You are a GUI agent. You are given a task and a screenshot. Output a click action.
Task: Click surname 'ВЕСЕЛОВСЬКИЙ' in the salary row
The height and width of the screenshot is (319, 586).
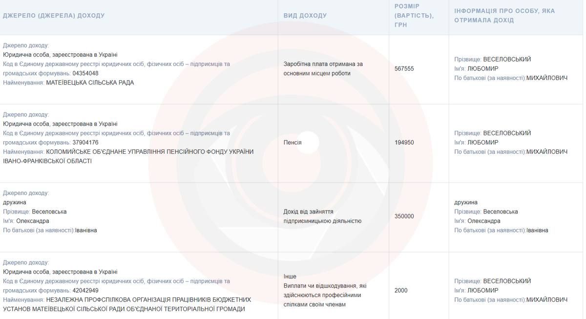[x=507, y=59]
